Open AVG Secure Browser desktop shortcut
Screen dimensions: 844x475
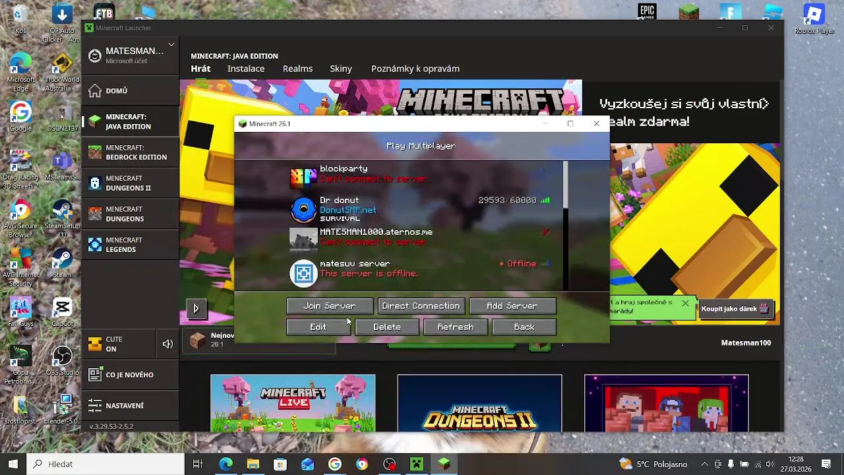click(x=20, y=218)
